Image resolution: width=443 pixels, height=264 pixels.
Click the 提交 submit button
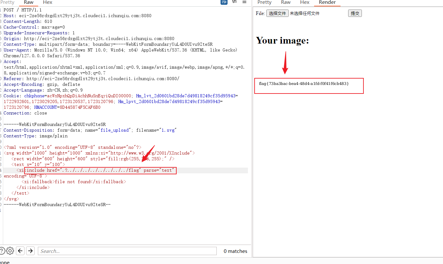355,13
